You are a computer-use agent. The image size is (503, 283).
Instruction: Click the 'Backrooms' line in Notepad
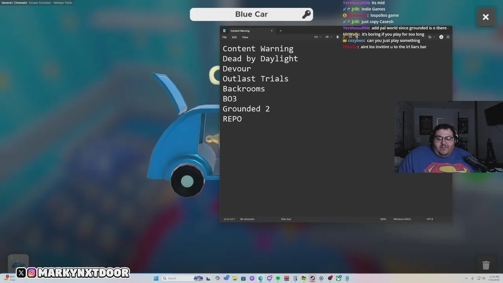[244, 89]
